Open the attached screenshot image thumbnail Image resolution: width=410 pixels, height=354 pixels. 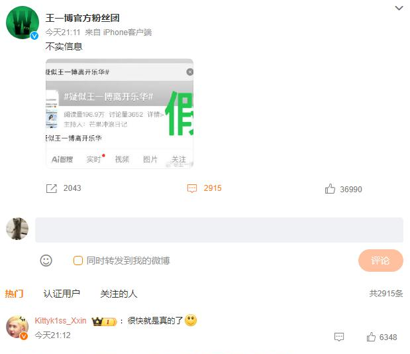[x=119, y=114]
